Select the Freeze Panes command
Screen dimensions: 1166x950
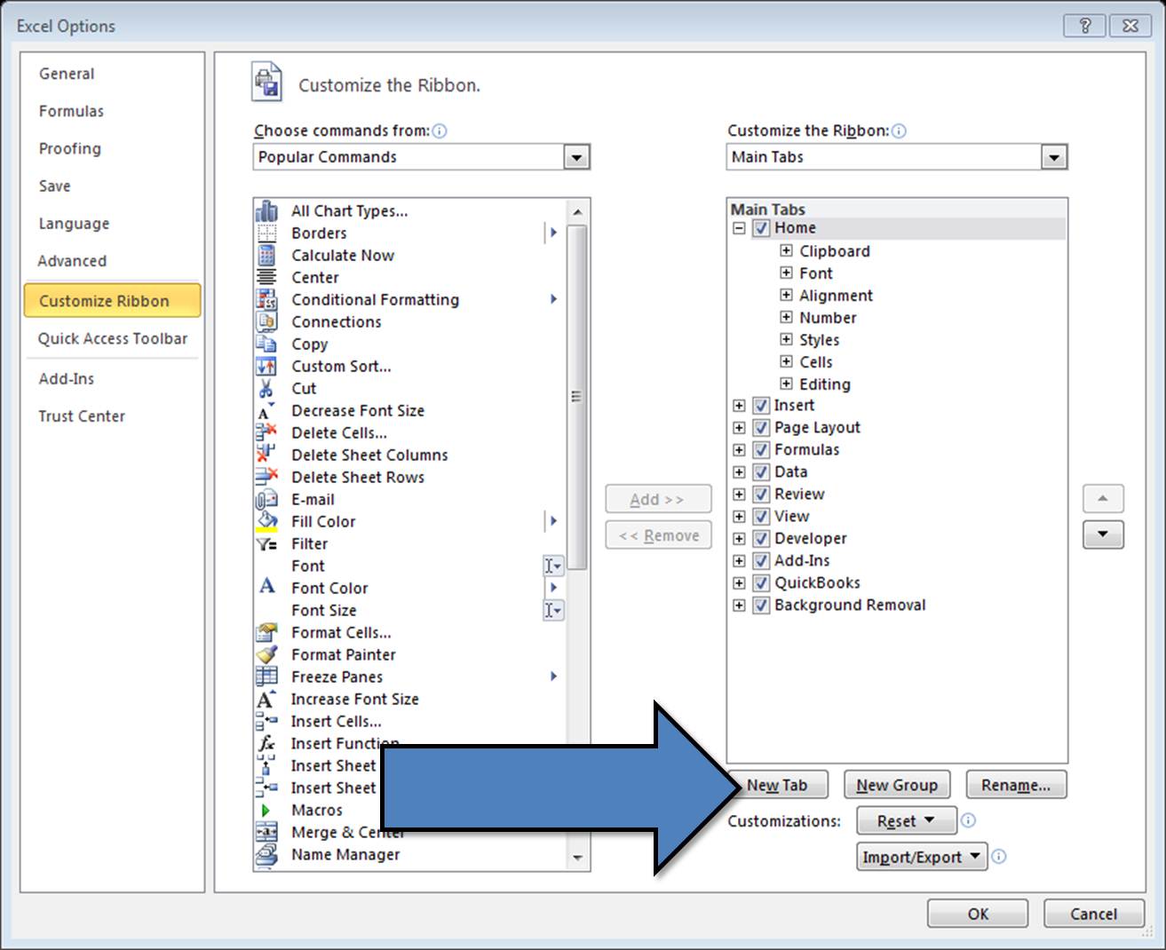[x=336, y=677]
